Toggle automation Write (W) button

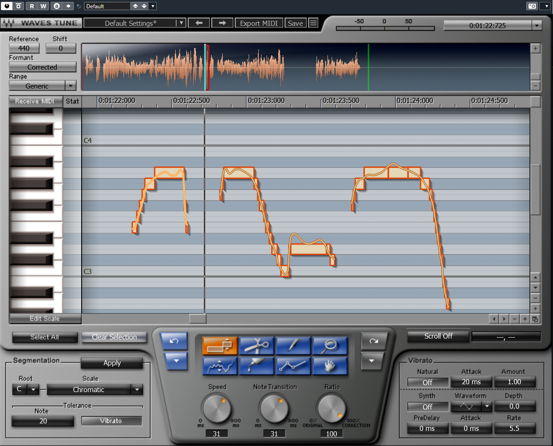(x=43, y=6)
